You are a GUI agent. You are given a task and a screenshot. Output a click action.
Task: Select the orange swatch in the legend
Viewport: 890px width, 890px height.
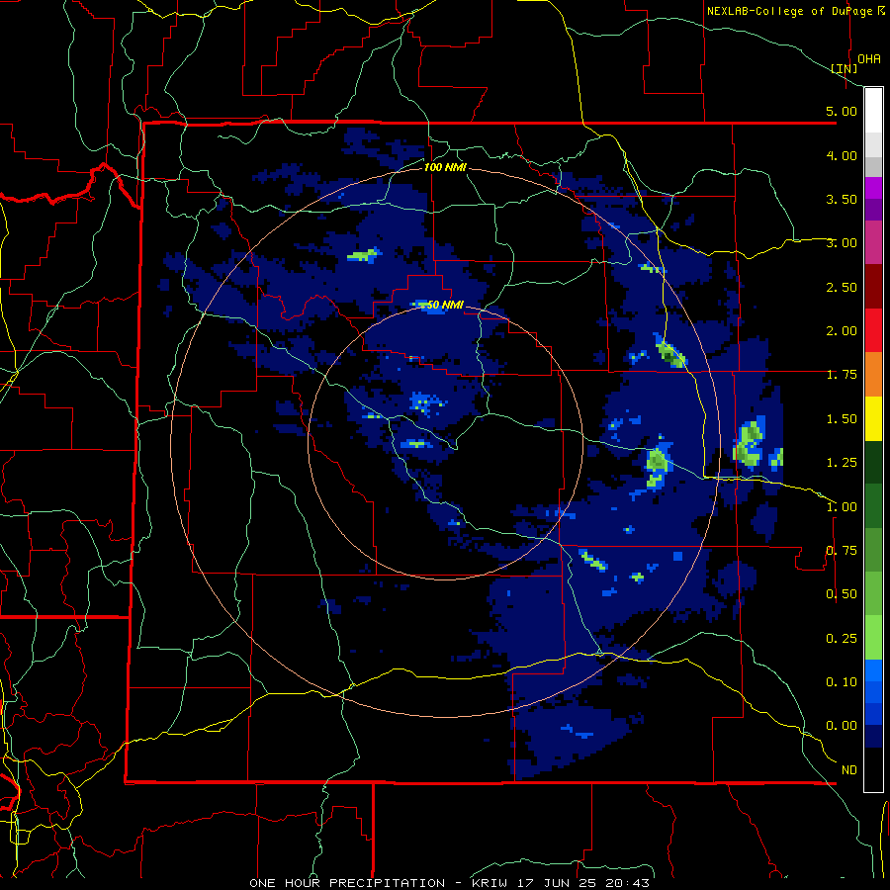(873, 375)
